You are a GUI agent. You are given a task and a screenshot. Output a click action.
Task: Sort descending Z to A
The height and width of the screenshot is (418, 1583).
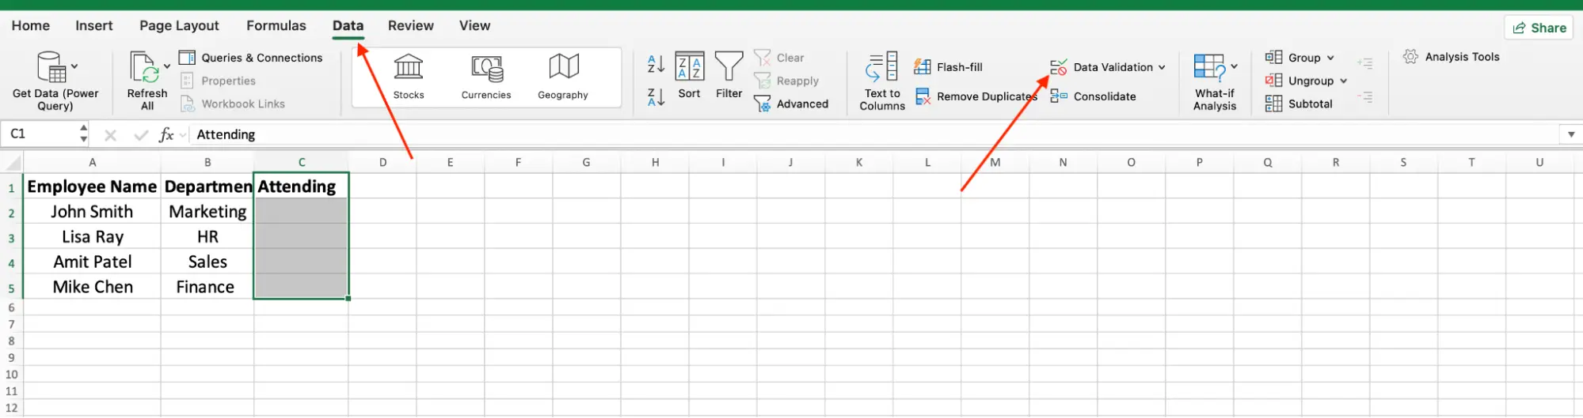656,98
